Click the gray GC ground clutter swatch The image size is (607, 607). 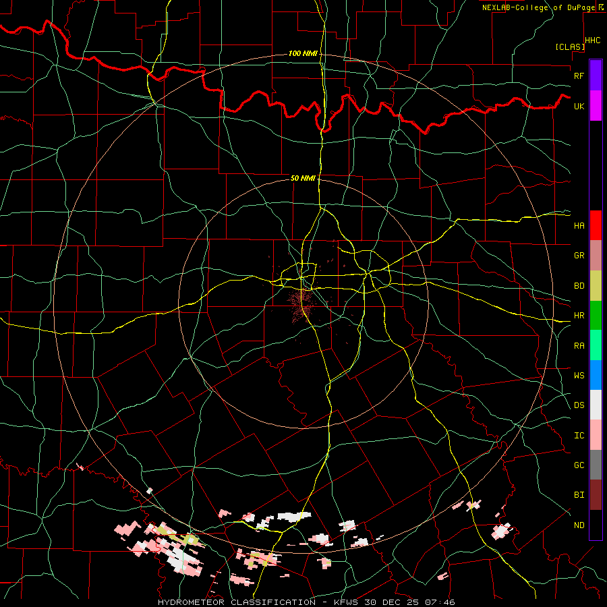click(596, 465)
